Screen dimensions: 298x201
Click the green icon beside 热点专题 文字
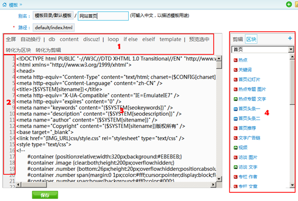235,99
